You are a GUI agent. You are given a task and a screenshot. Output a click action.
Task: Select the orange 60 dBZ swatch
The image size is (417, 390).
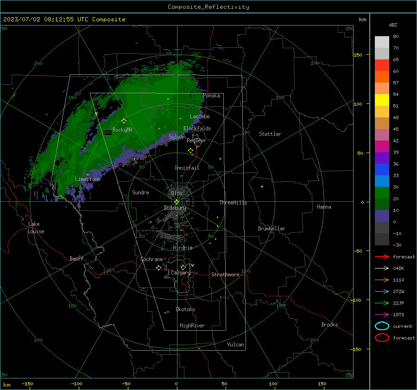(382, 77)
